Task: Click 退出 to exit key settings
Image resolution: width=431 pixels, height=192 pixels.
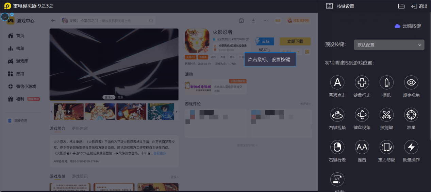Action: tap(419, 6)
